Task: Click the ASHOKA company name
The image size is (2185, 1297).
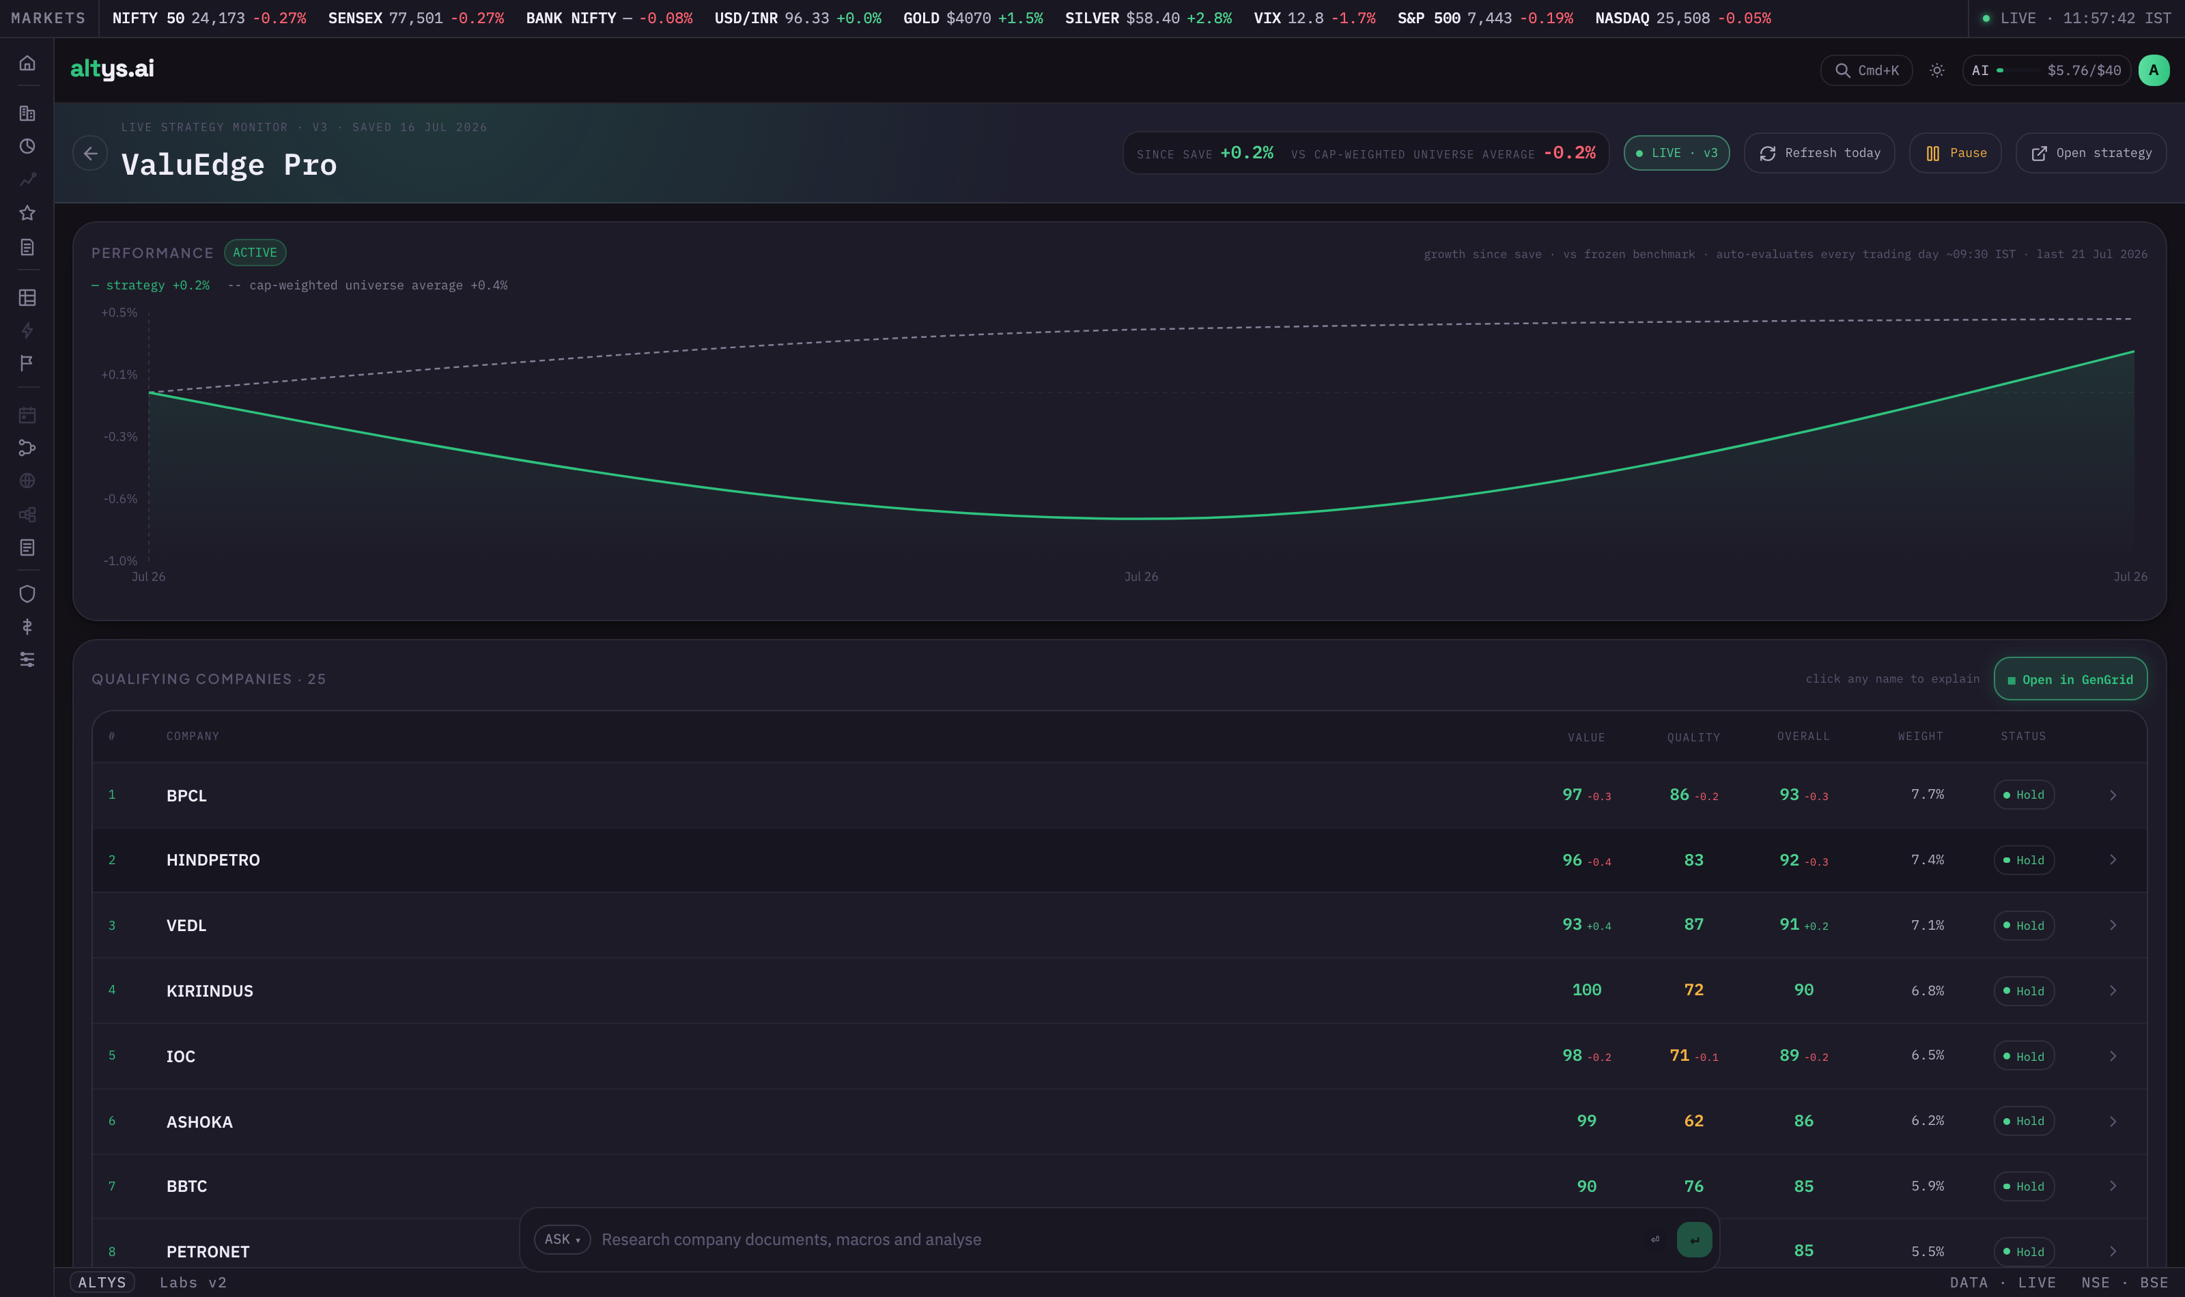Action: point(199,1122)
